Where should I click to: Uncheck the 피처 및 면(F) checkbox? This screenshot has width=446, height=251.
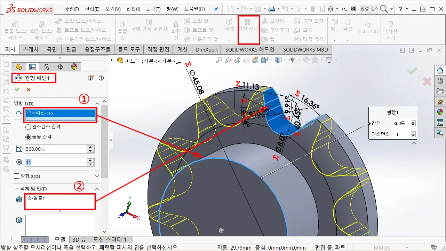click(x=16, y=189)
